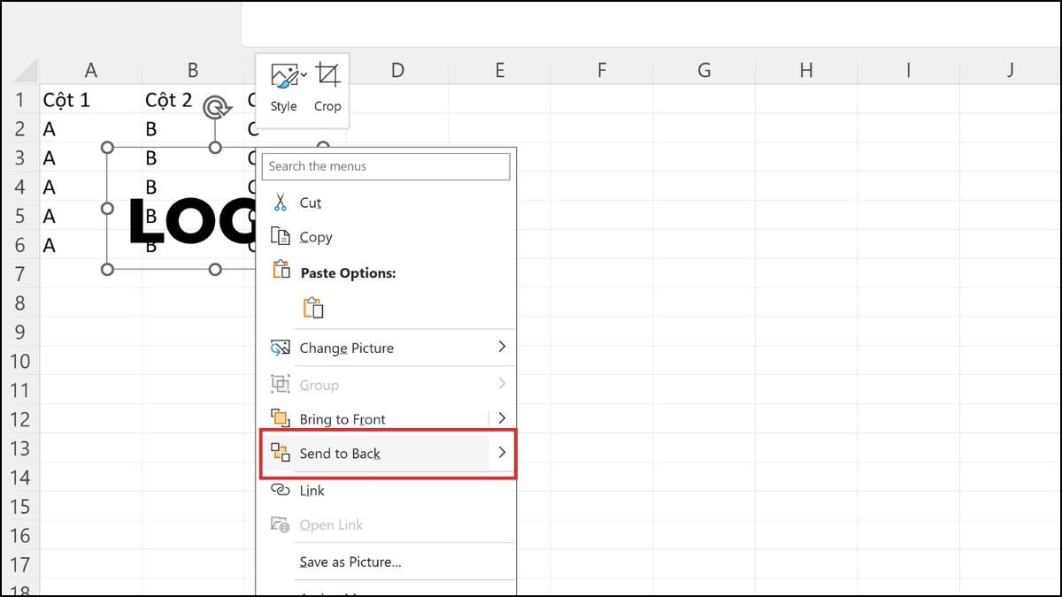Click the Cut scissors icon
This screenshot has width=1062, height=597.
(x=281, y=203)
